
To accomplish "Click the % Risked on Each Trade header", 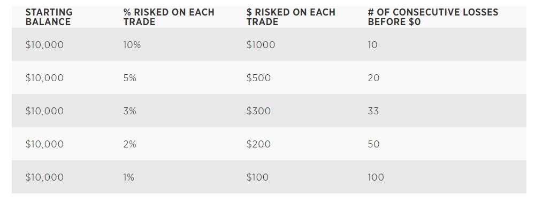I will point(169,17).
